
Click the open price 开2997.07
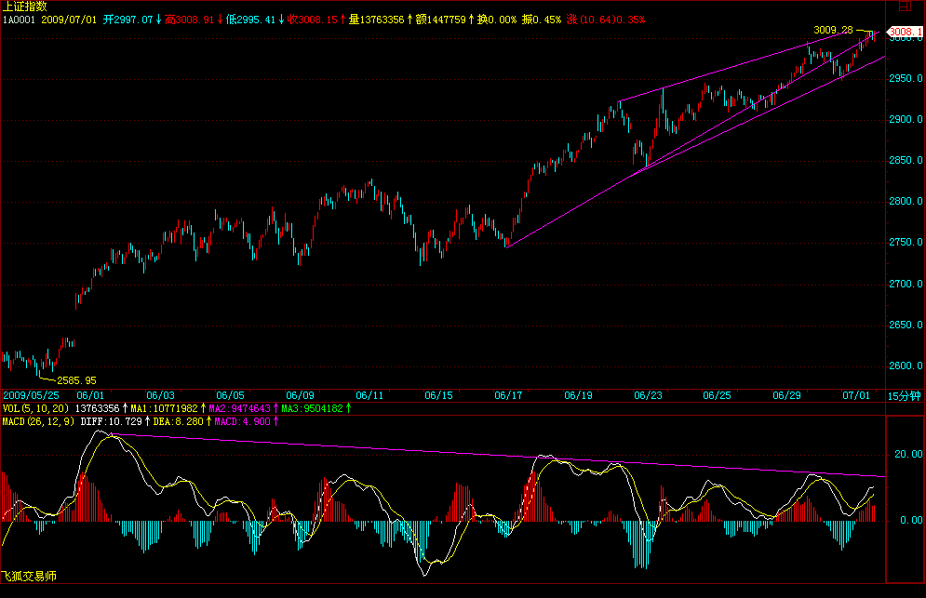tap(128, 20)
